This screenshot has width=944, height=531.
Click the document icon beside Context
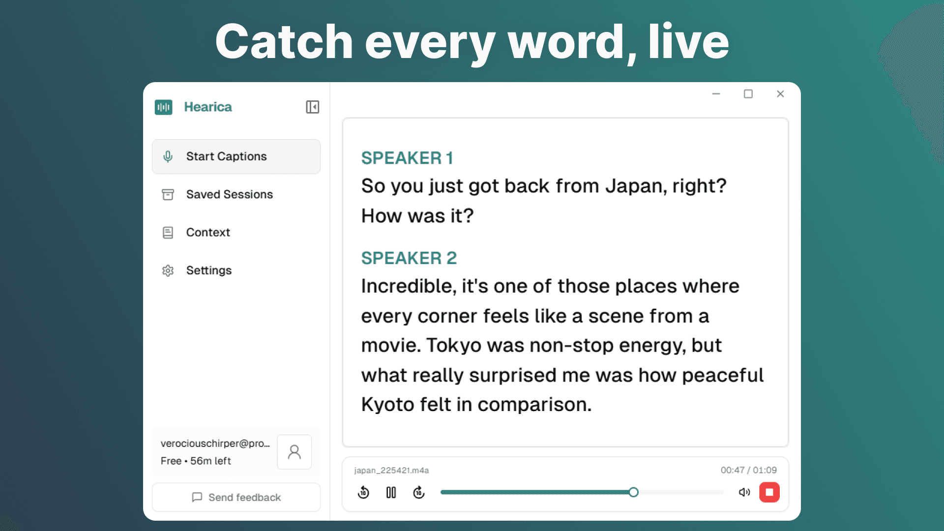coord(168,232)
